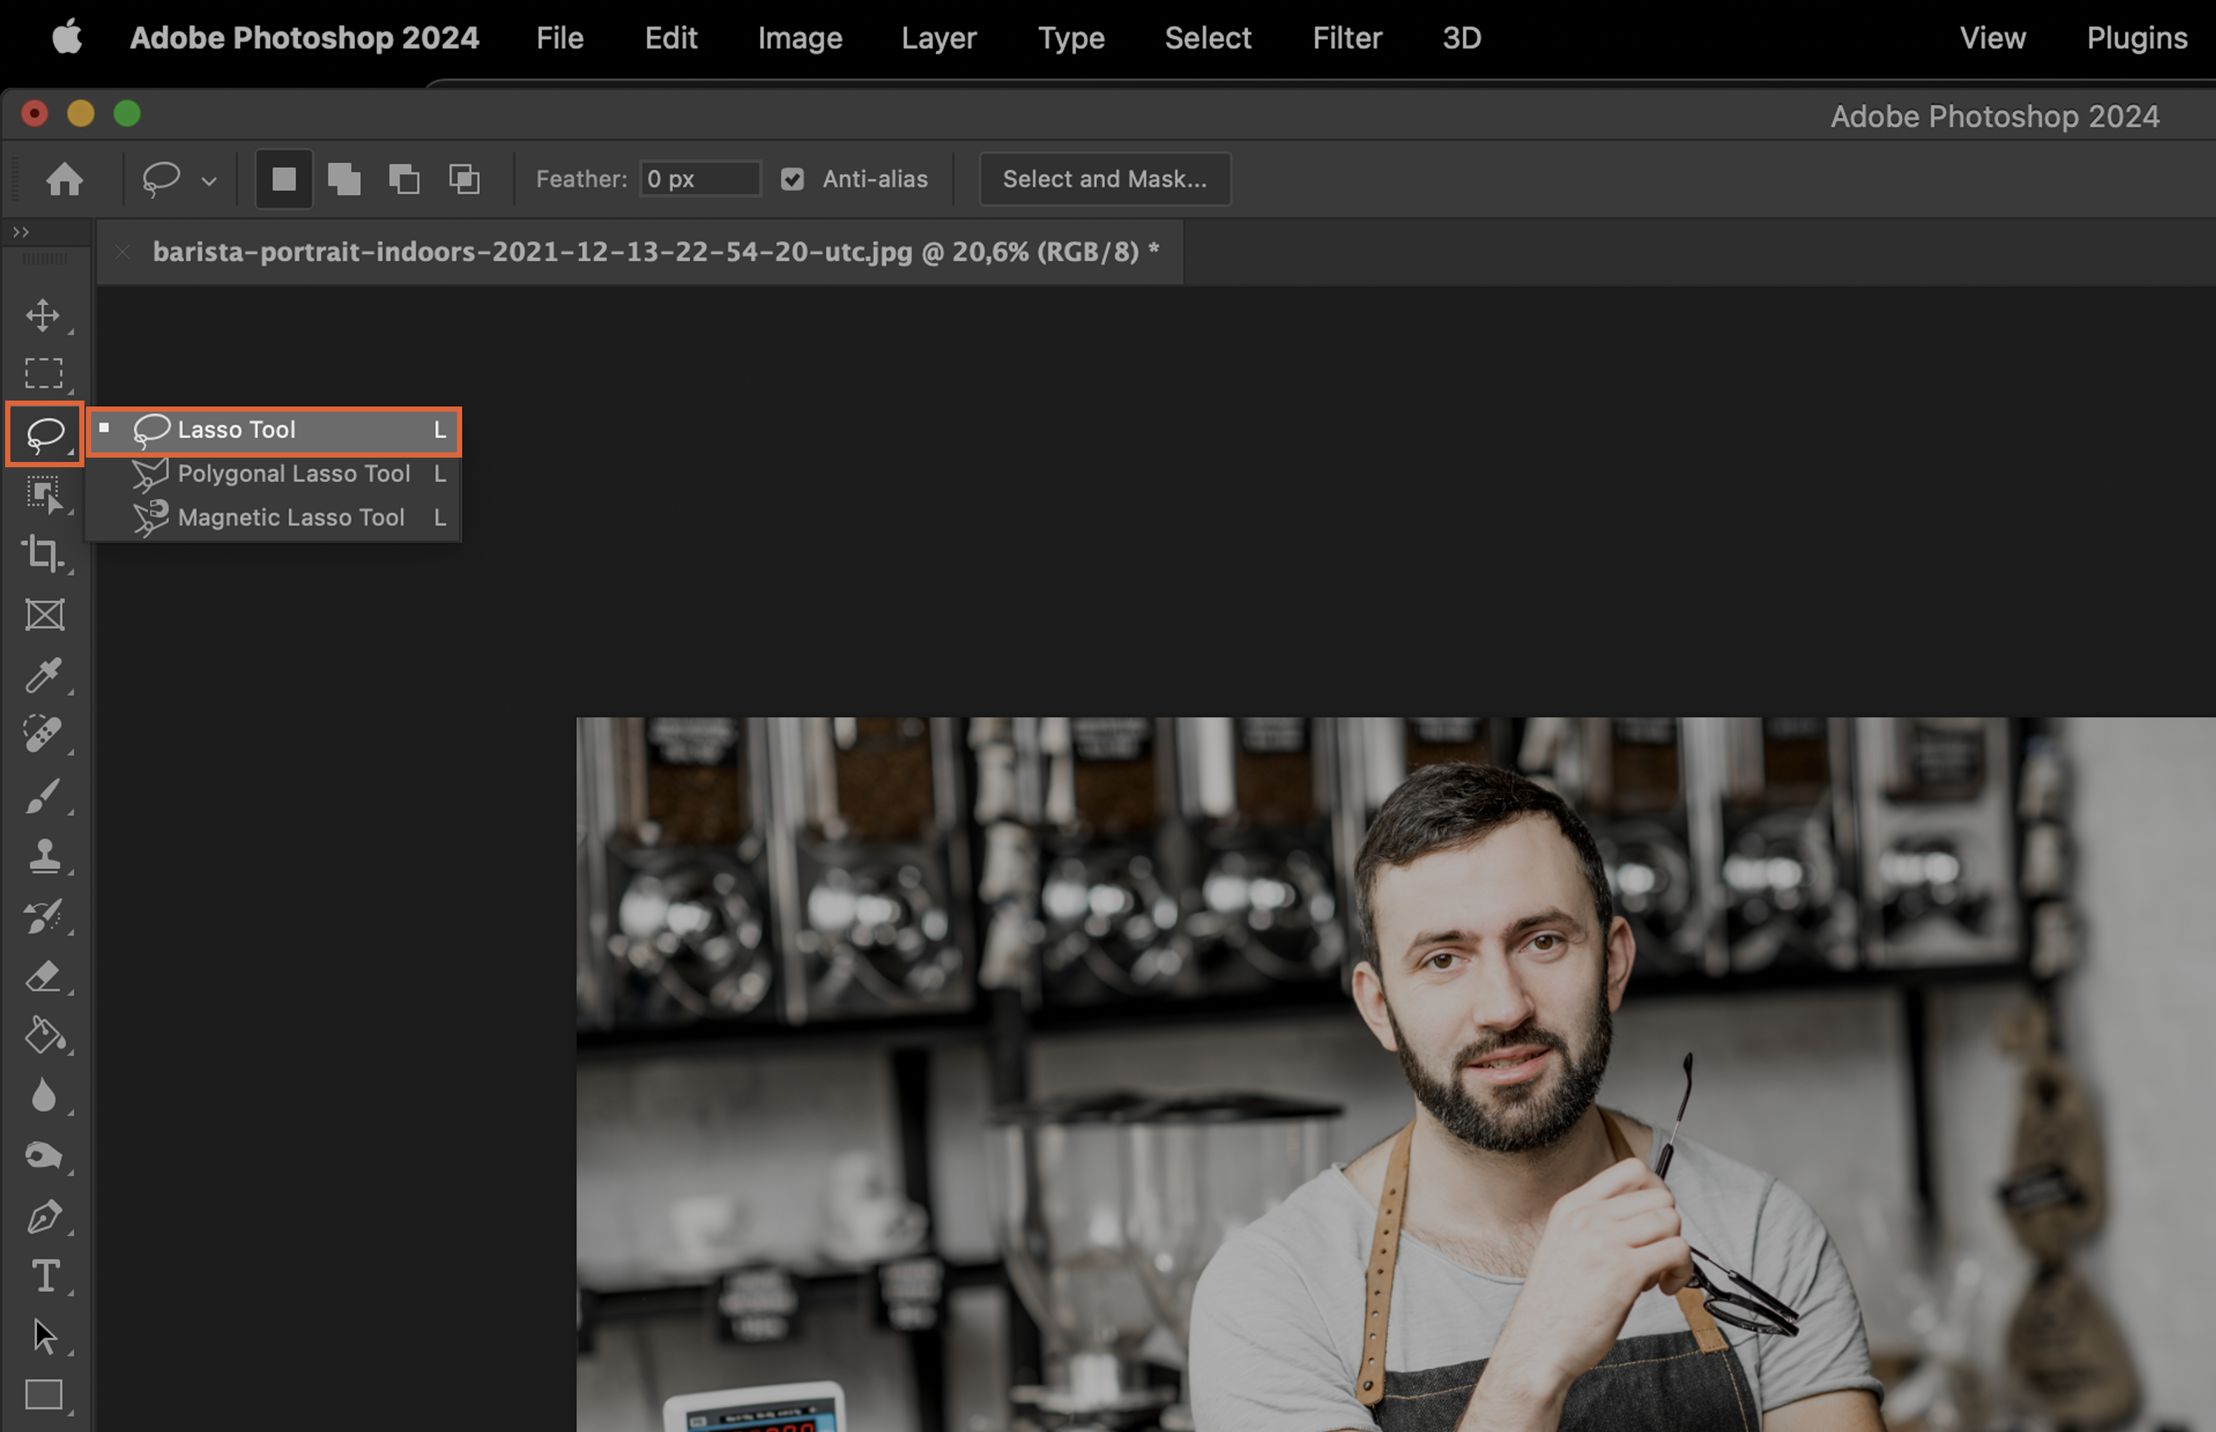This screenshot has height=1432, width=2216.
Task: Choose Magnetic Lasso Tool from flyout
Action: 290,517
